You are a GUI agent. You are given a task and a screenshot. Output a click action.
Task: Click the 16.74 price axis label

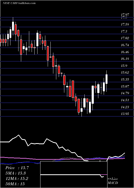[x=125, y=45]
